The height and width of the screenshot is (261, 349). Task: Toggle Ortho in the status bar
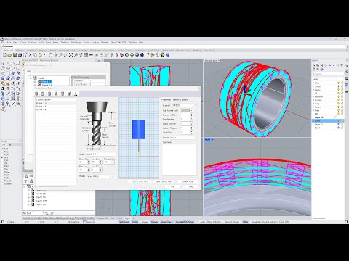[135, 222]
